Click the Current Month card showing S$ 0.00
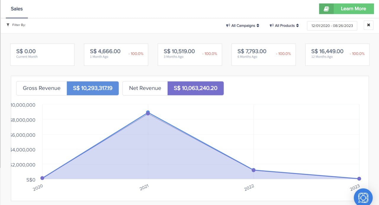This screenshot has width=379, height=205. tap(42, 54)
